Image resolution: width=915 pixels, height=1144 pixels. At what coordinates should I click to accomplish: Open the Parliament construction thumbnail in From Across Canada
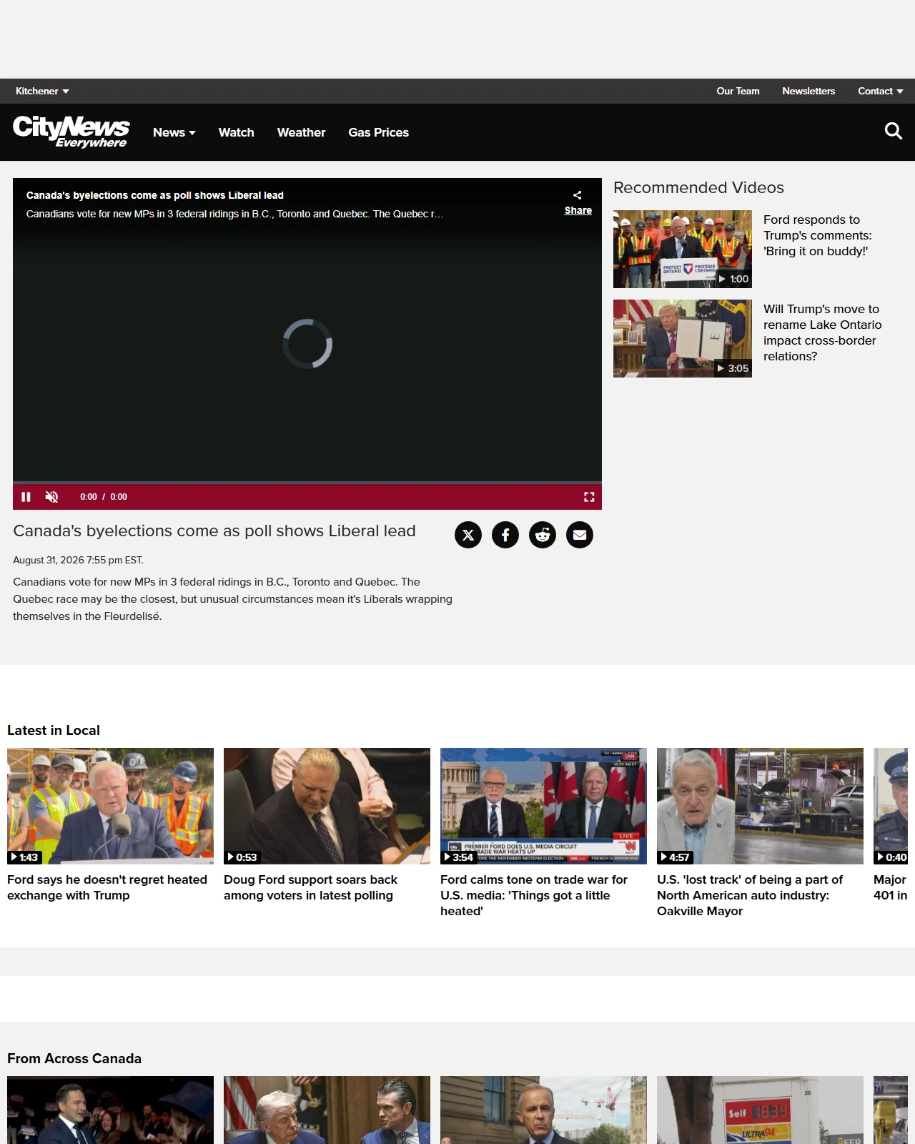tap(543, 1110)
